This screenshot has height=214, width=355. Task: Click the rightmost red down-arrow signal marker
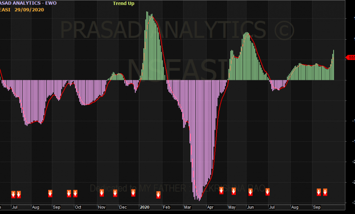(x=325, y=192)
